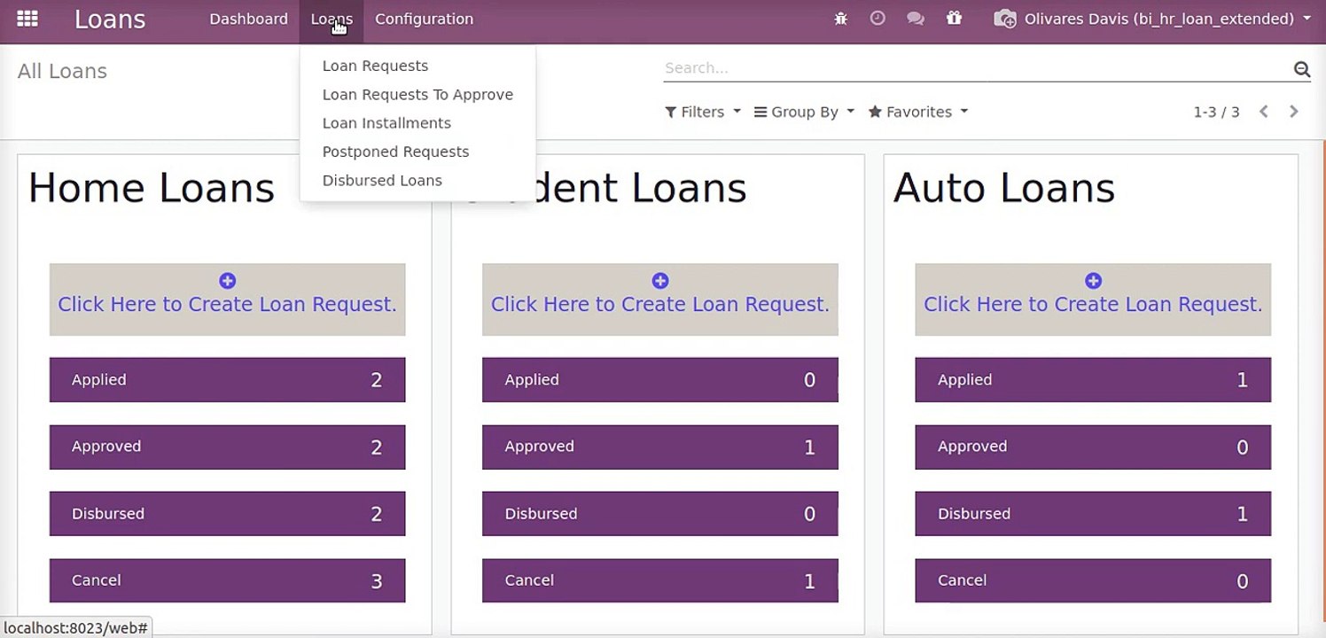This screenshot has width=1326, height=638.
Task: Go to previous page arrow
Action: point(1264,112)
